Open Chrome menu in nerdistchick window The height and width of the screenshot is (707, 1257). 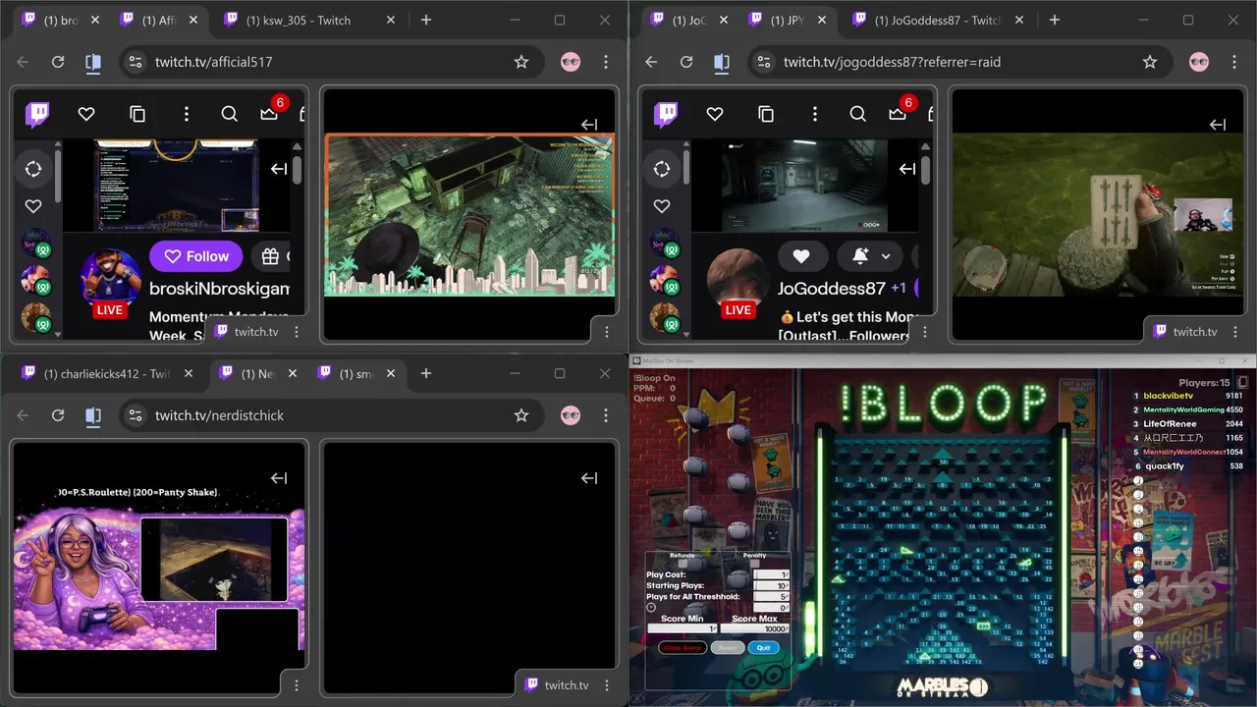click(606, 415)
